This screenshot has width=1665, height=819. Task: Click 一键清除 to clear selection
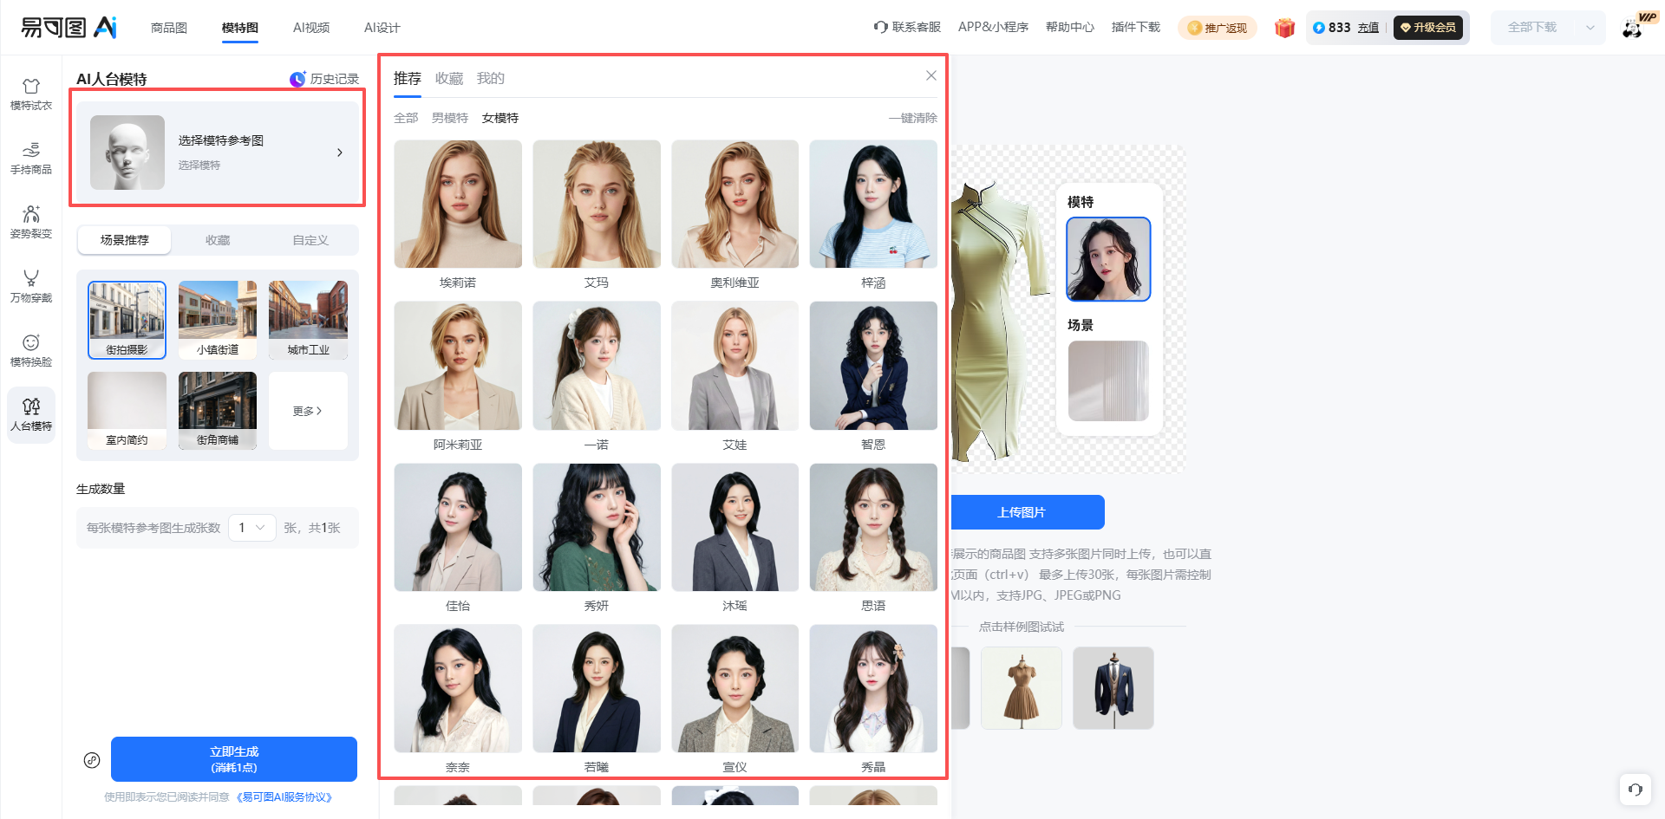click(913, 118)
